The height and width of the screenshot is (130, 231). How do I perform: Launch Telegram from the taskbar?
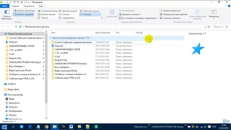22,127
